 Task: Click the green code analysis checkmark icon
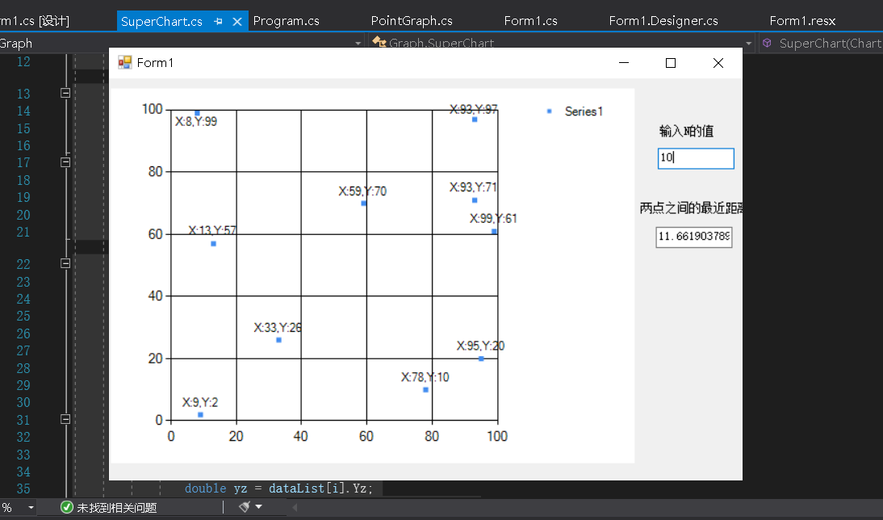pyautogui.click(x=67, y=506)
